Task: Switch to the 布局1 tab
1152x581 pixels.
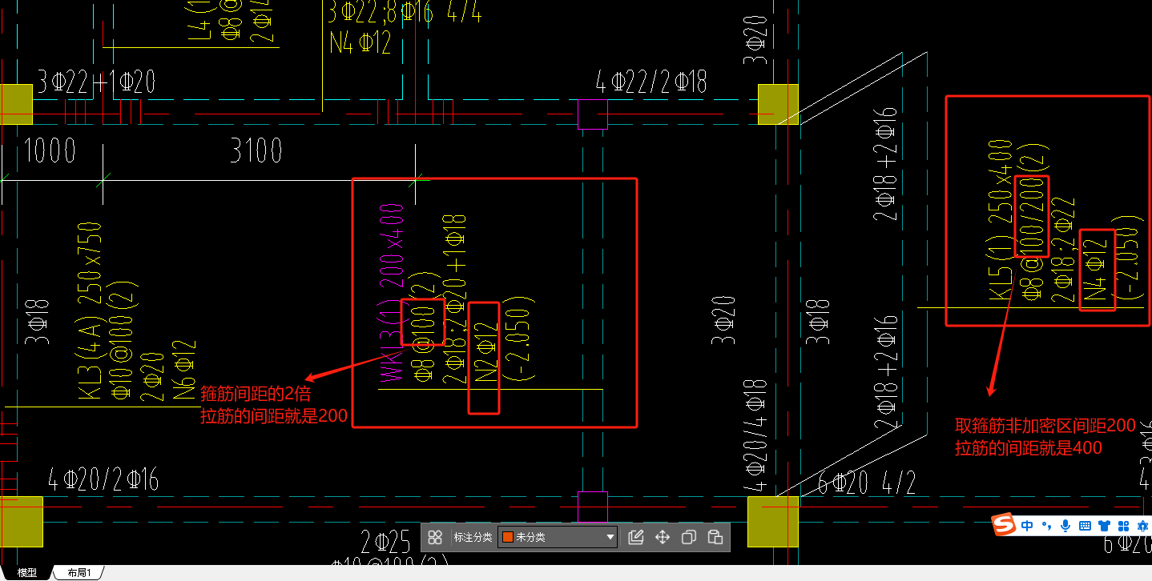Action: click(79, 573)
